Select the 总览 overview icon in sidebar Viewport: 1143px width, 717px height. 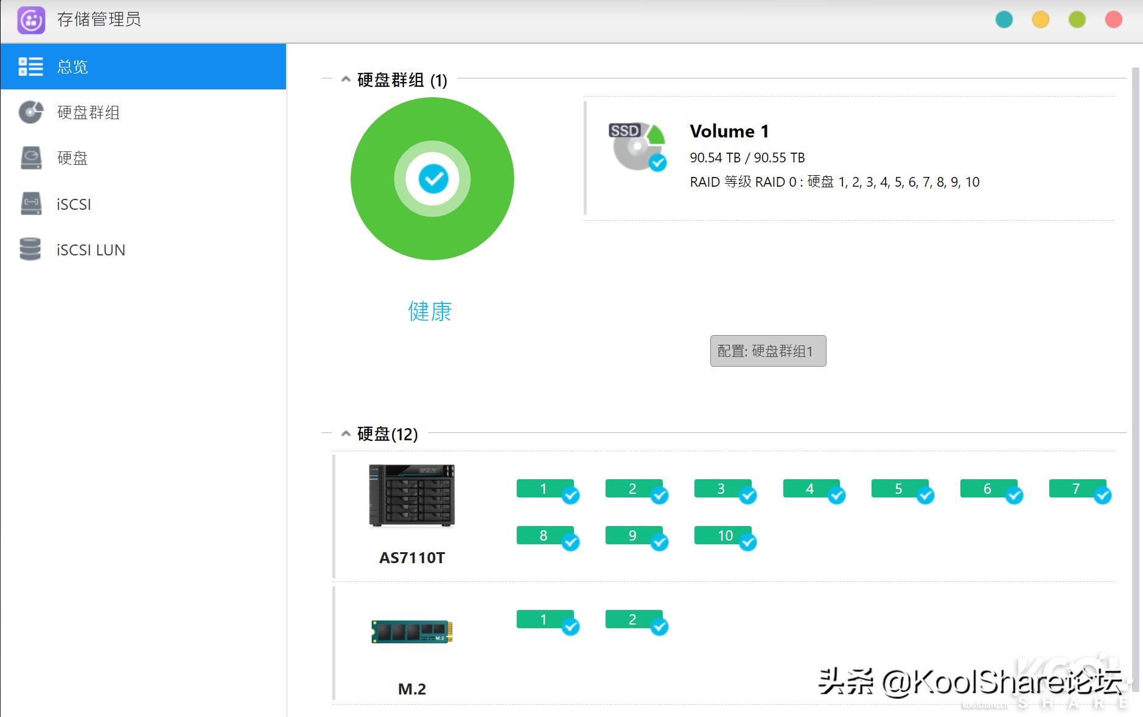30,66
